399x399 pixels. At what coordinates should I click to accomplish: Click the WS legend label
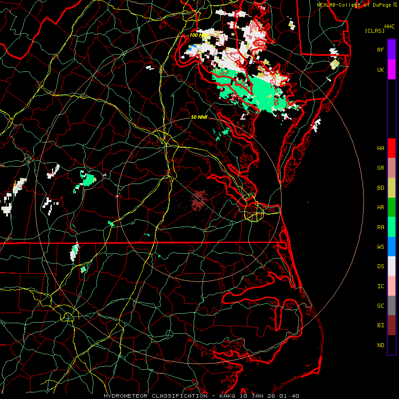(380, 247)
